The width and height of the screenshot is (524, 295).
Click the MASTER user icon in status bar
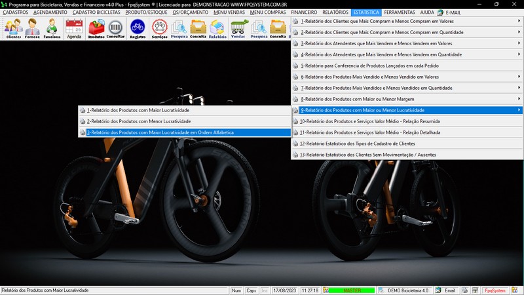pos(326,290)
